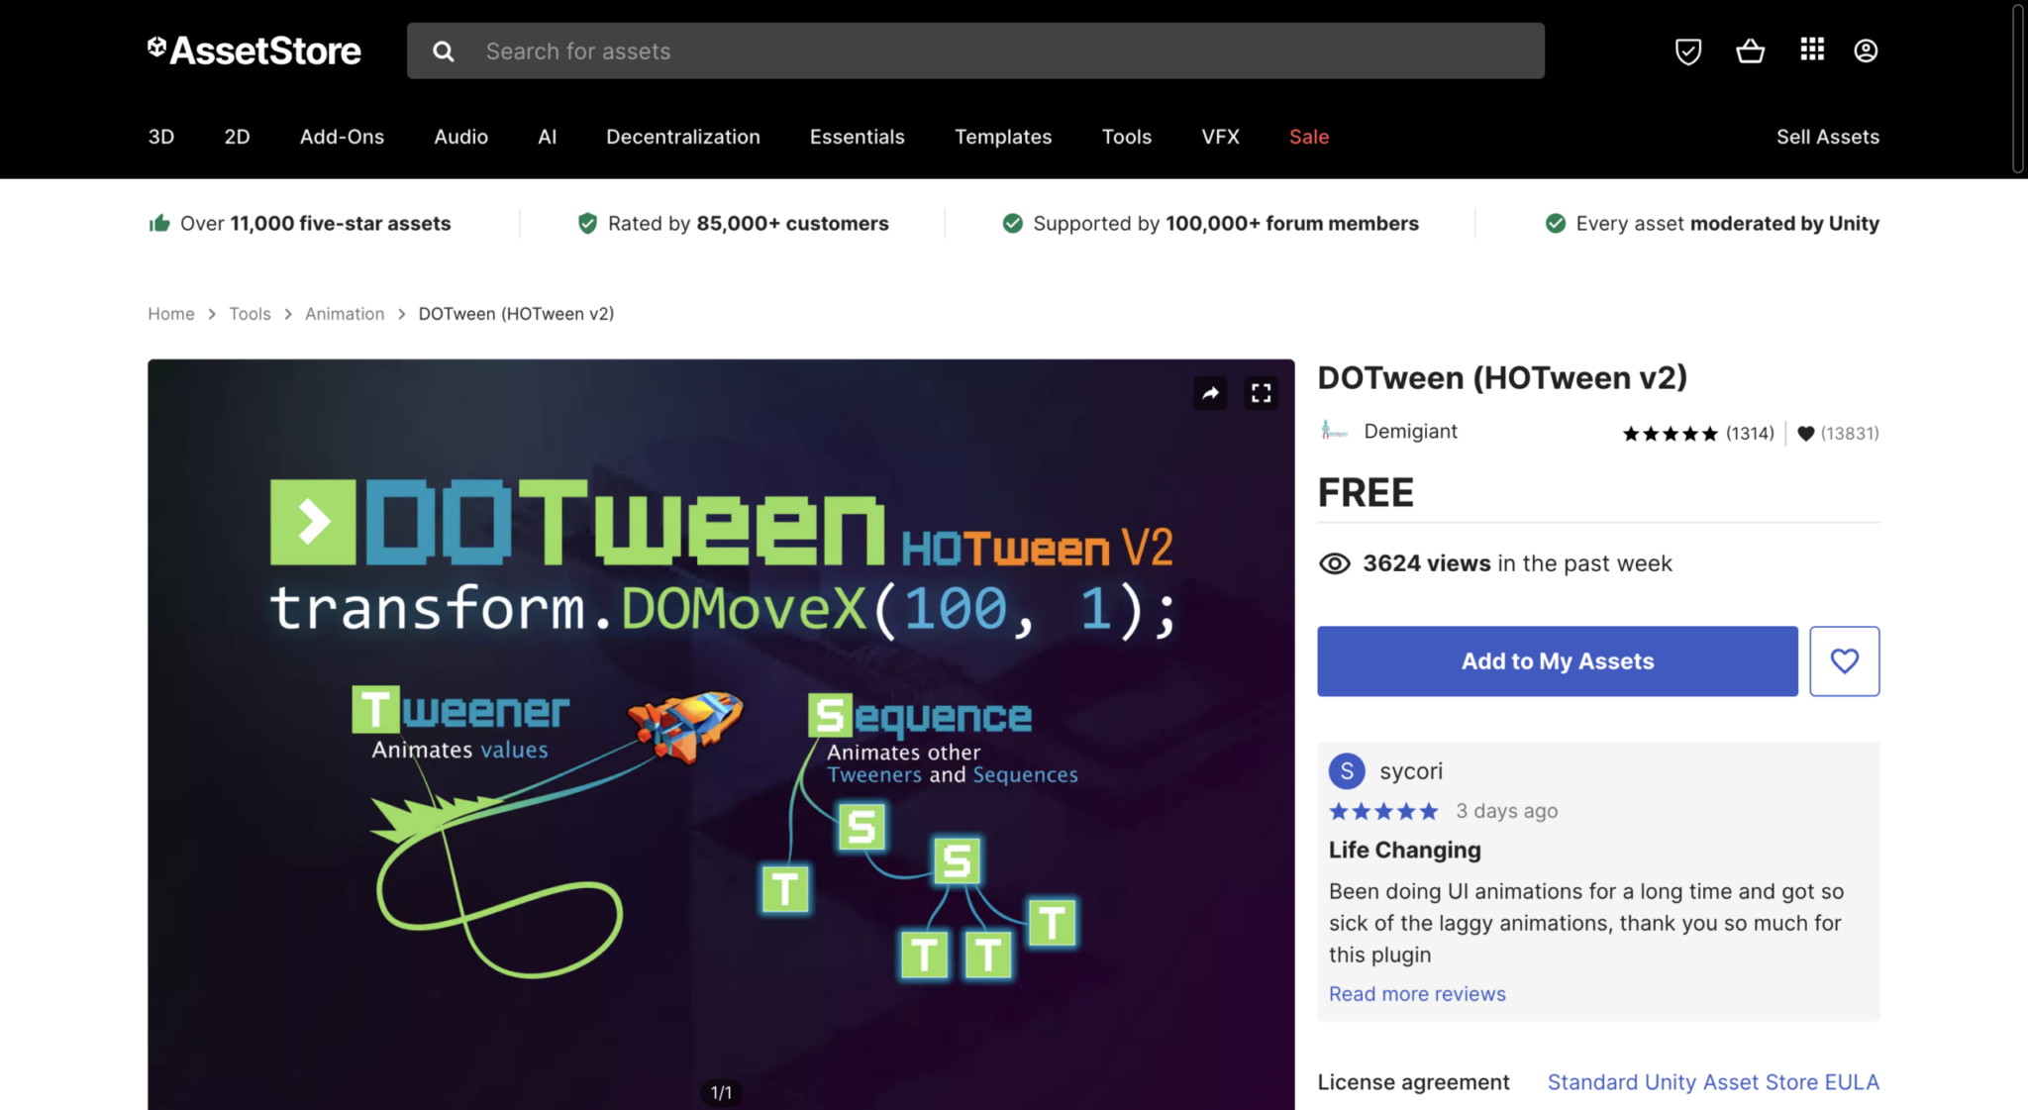Click the Asset Store logo
2028x1110 pixels.
point(254,50)
